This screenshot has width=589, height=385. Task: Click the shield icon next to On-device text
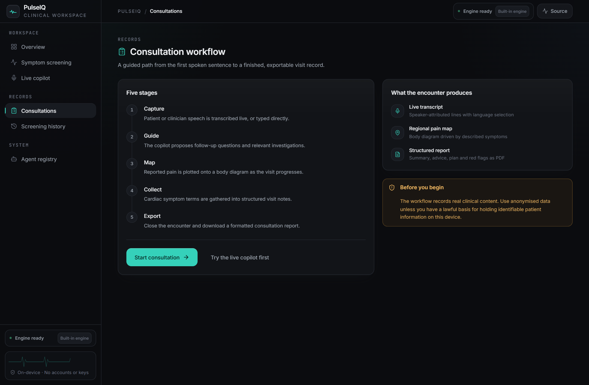[x=13, y=372]
